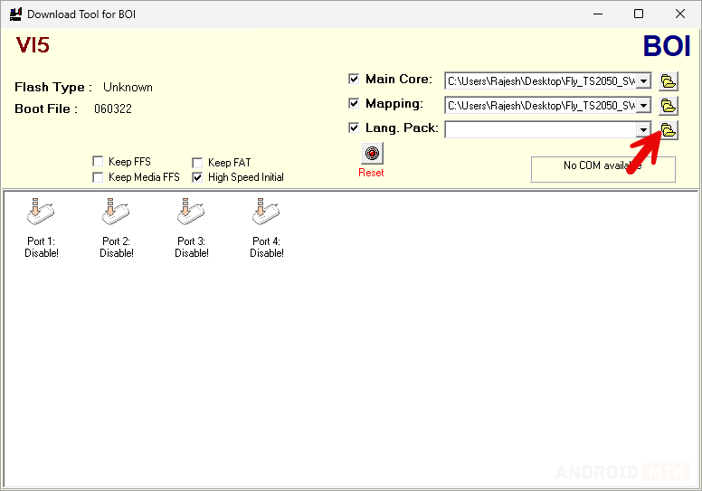
Task: Select the Port 3 download icon
Action: (x=192, y=212)
